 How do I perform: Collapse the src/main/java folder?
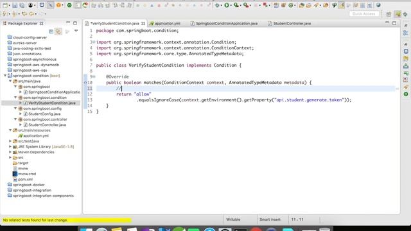[x=10, y=81]
